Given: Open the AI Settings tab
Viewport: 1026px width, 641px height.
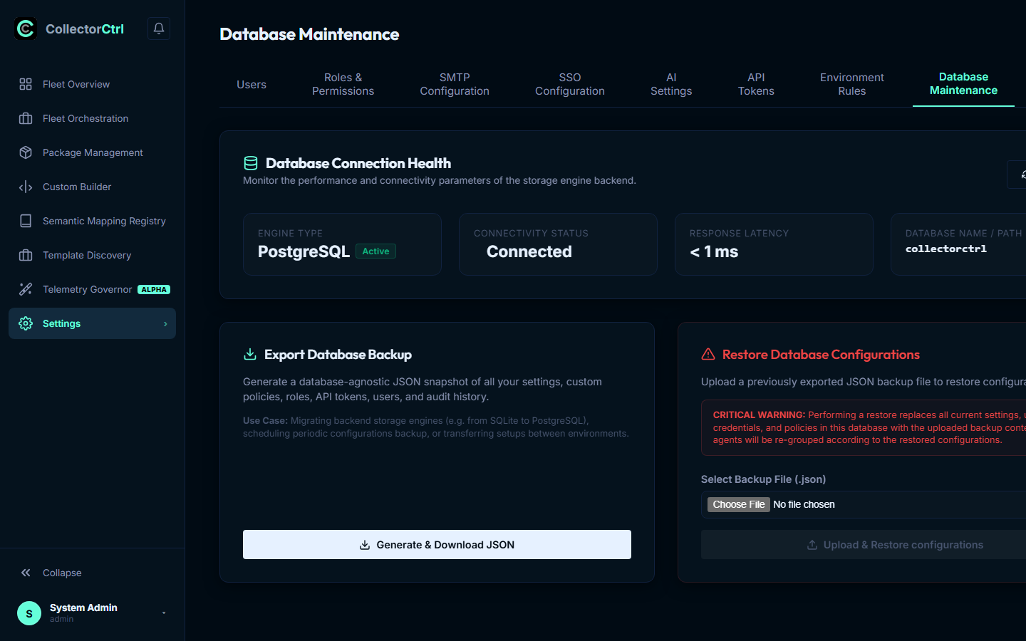Looking at the screenshot, I should coord(671,84).
